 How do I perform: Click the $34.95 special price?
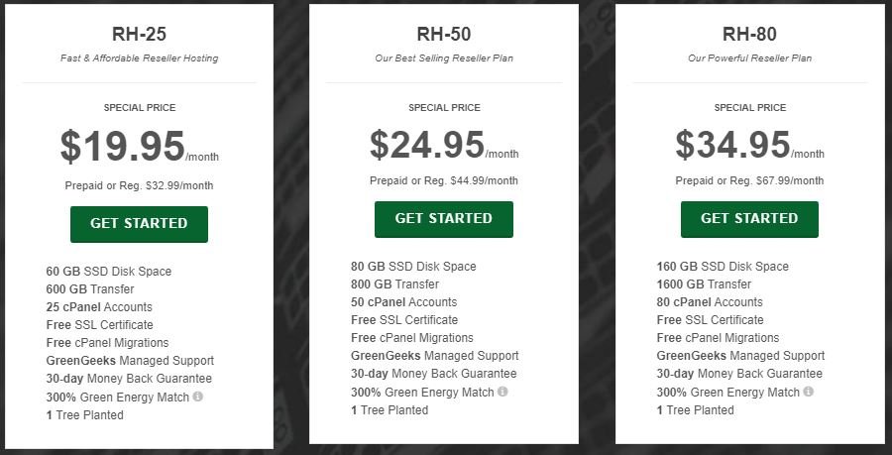[732, 145]
